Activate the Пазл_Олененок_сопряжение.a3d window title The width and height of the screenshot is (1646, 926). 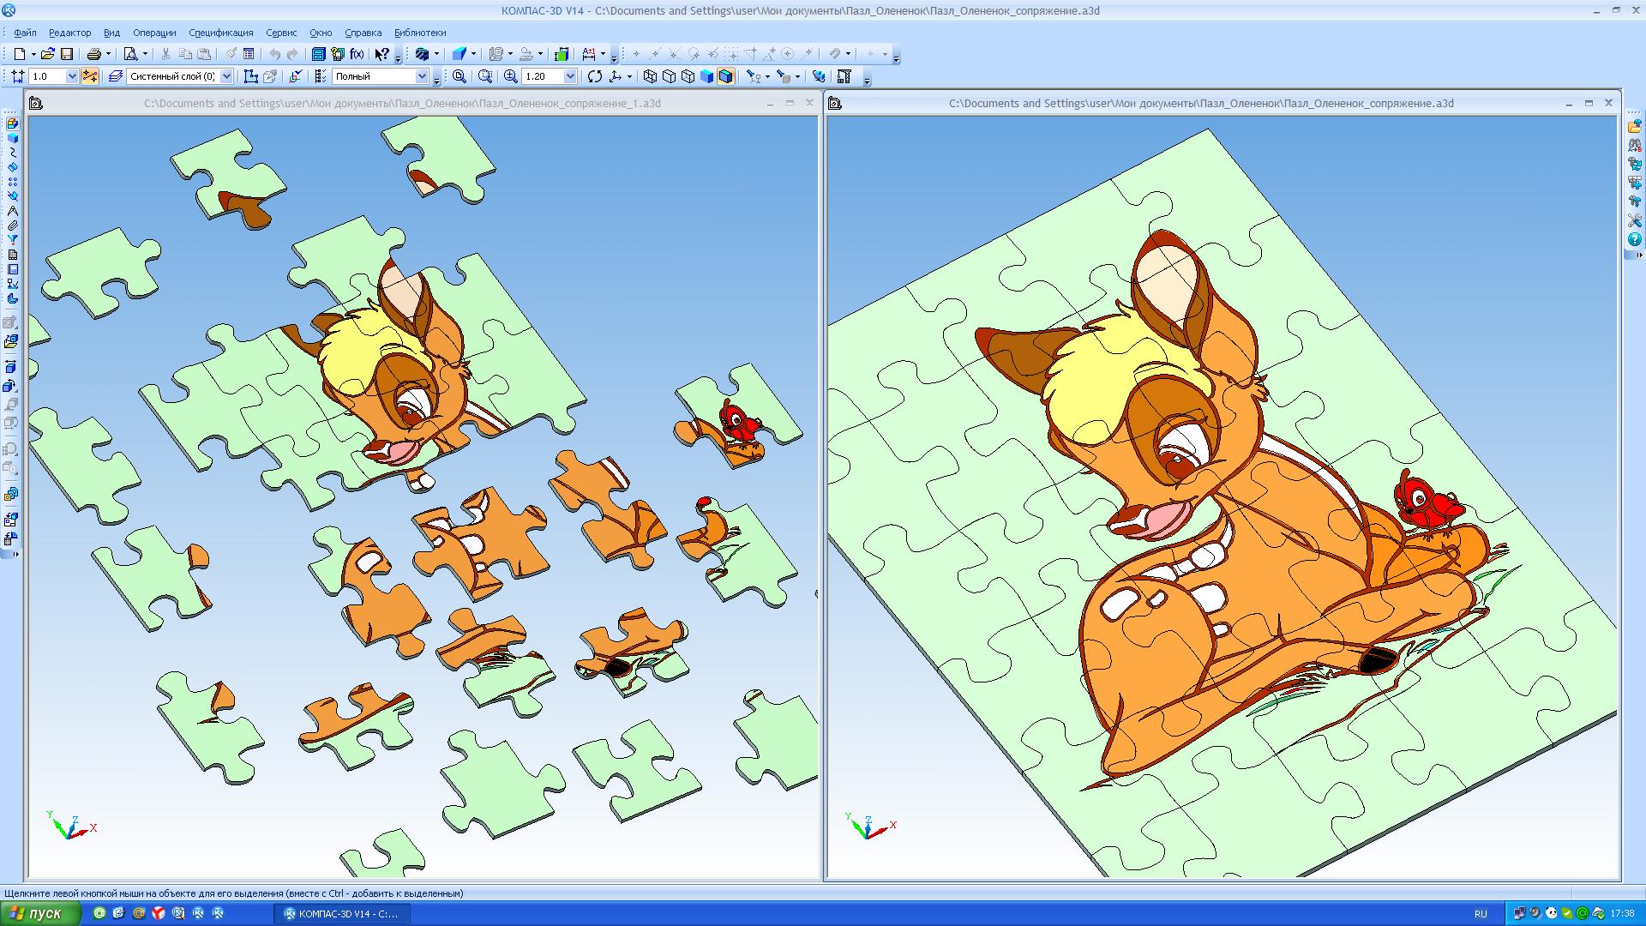(x=1201, y=103)
